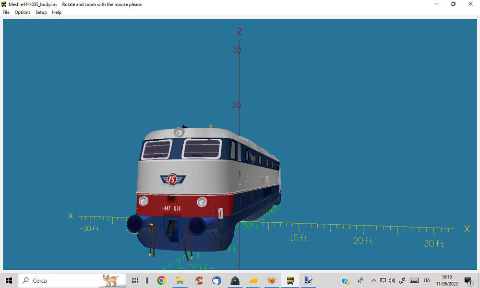The width and height of the screenshot is (480, 288).
Task: Open the Help menu
Action: point(57,12)
